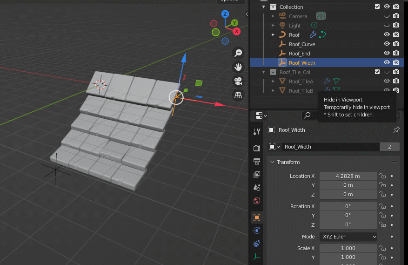Viewport: 408px width, 265px height.
Task: Open the object browse dropdown beside Roof_Width name
Action: tap(274, 147)
